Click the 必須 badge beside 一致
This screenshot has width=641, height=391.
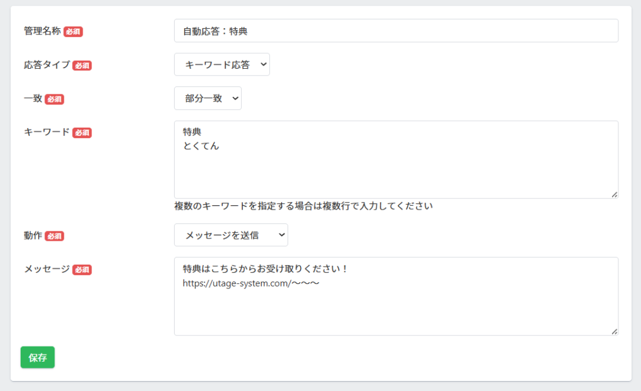[54, 99]
